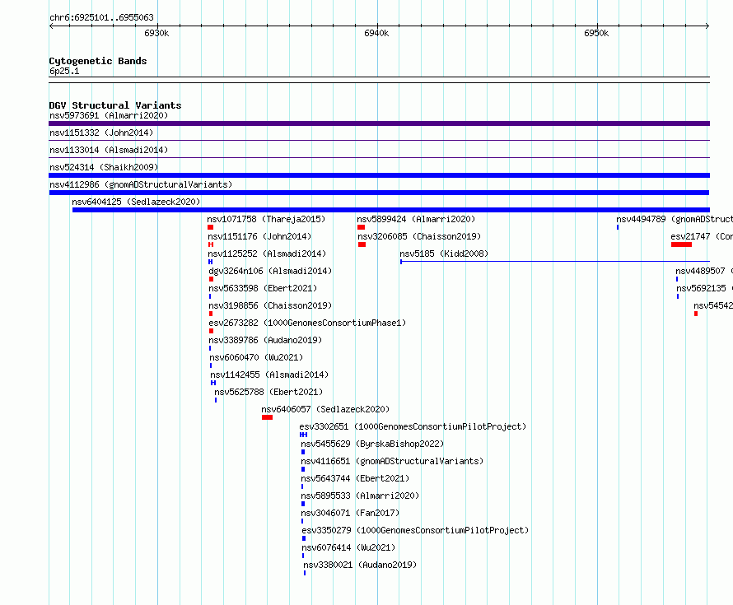Click the nsv5625788 (Ebert2021) label

coord(268,392)
